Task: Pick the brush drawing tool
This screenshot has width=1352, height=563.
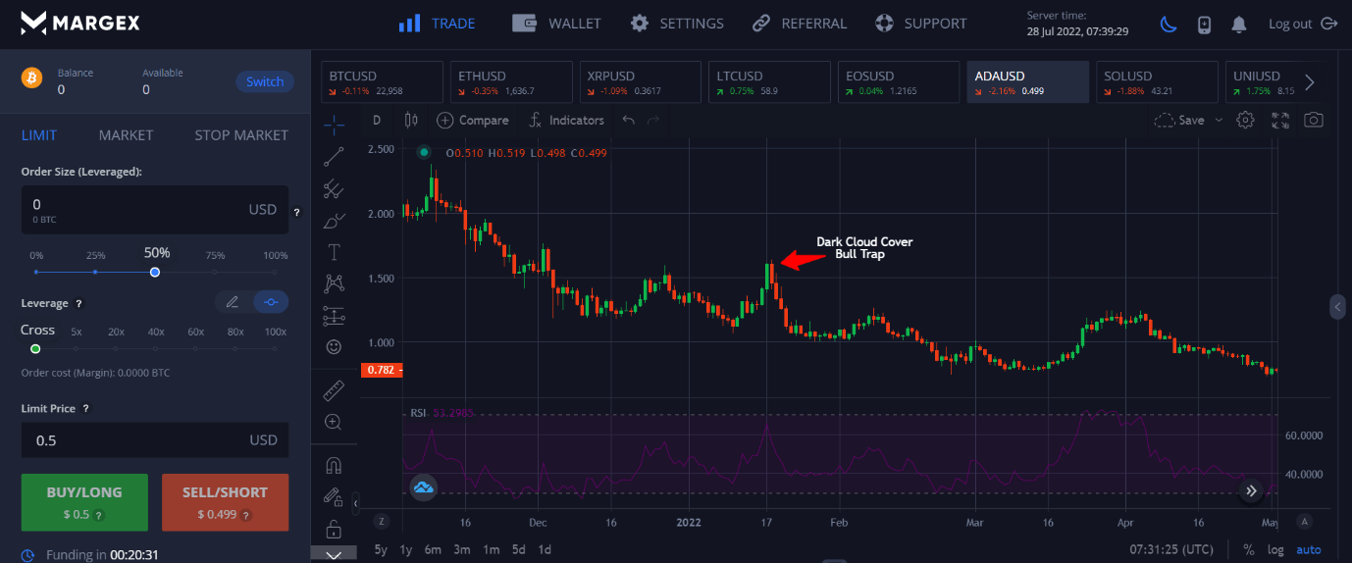Action: (335, 220)
